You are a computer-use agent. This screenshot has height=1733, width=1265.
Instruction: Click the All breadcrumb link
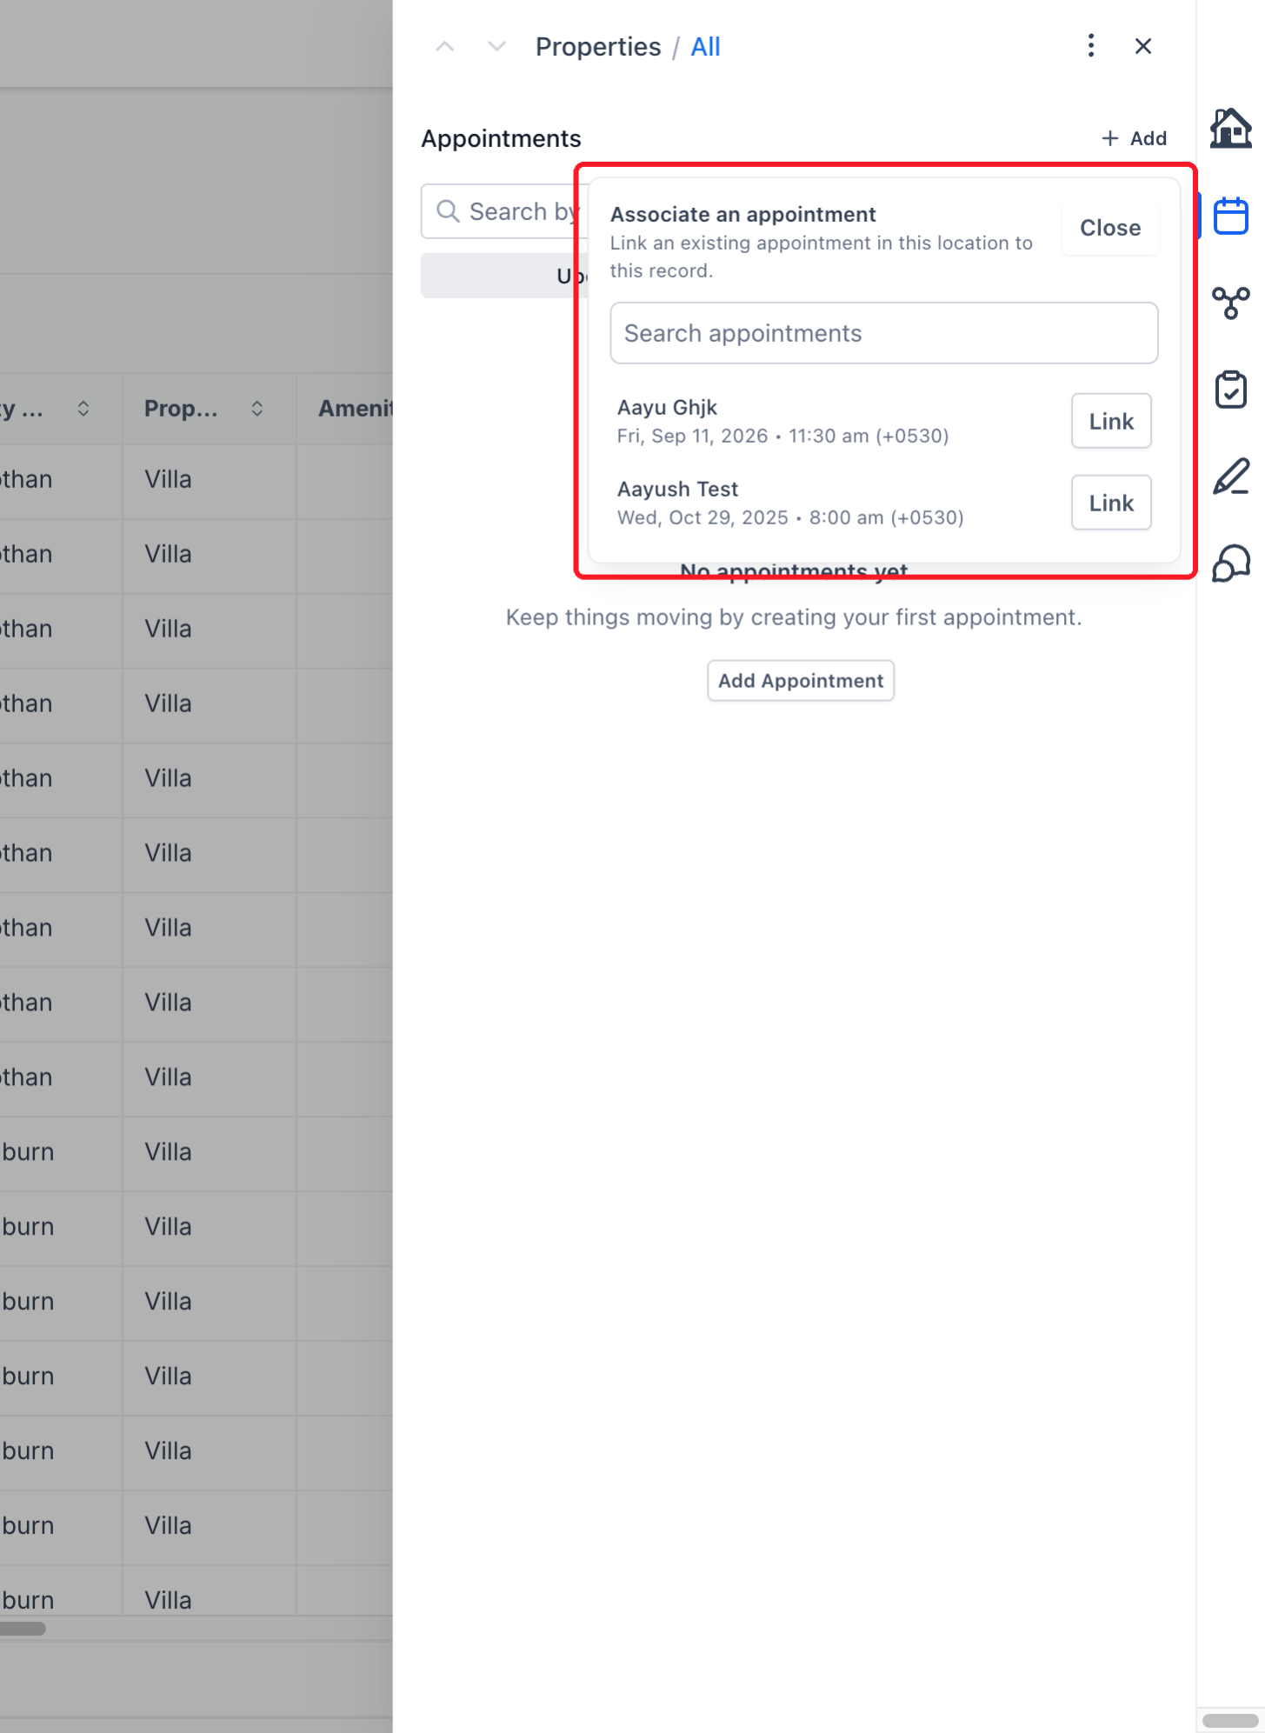pyautogui.click(x=705, y=47)
